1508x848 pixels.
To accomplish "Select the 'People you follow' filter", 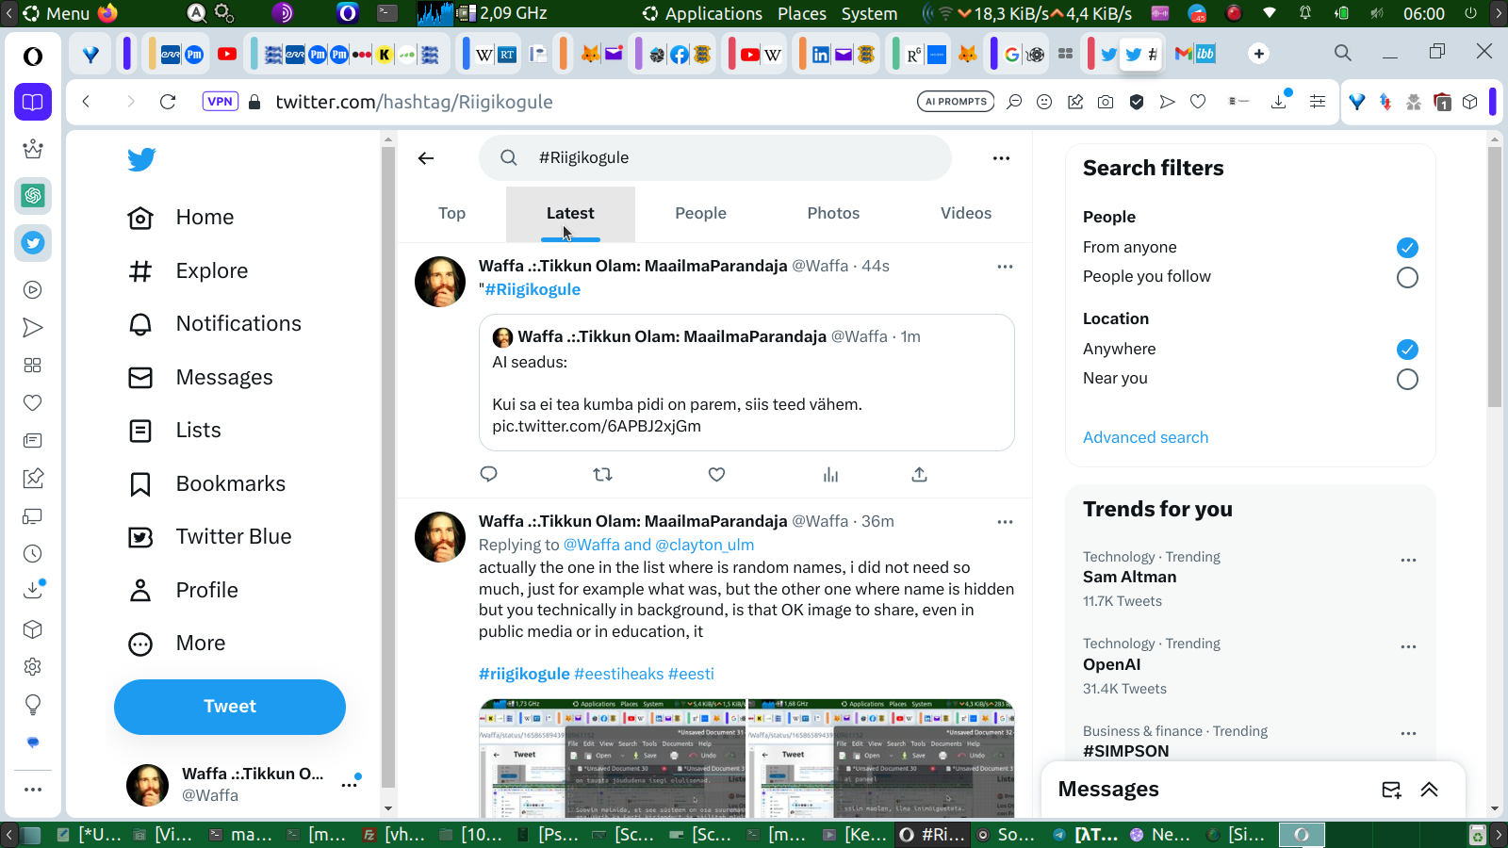I will [1407, 277].
